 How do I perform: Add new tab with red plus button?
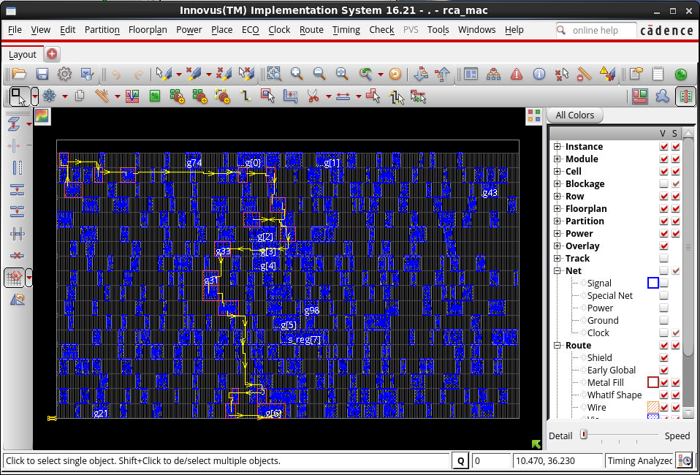point(52,54)
